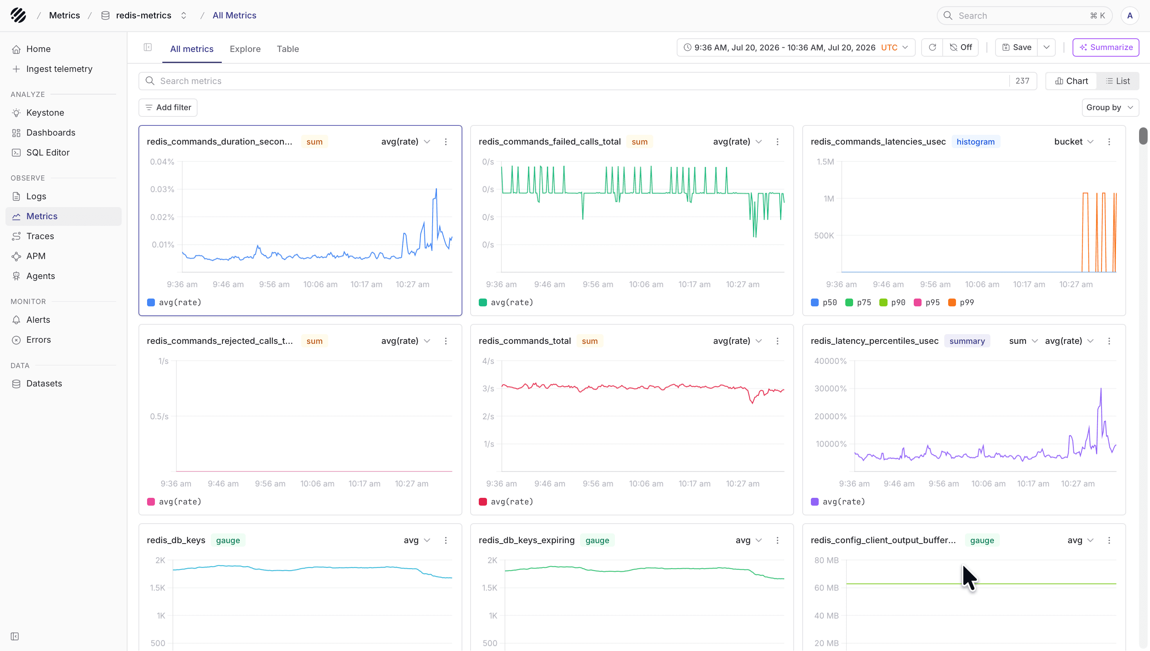Change avg(rate) on redis_commands_duration_seconds chart

405,142
